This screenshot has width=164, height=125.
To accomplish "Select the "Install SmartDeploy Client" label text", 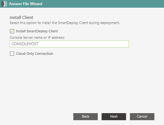I will click(x=37, y=31).
